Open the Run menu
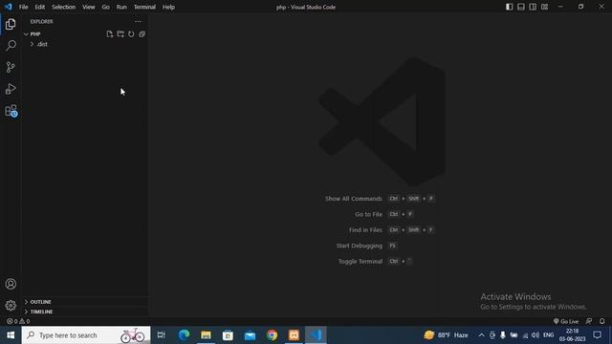Viewport: 612px width, 344px height. point(121,7)
